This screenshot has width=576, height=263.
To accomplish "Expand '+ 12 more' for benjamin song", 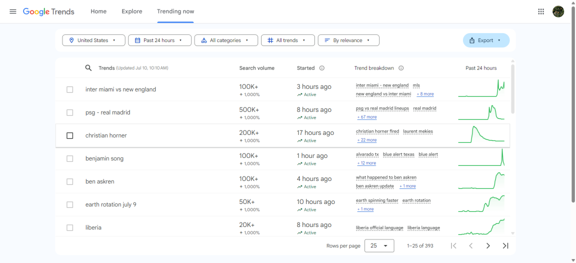I will click(367, 163).
